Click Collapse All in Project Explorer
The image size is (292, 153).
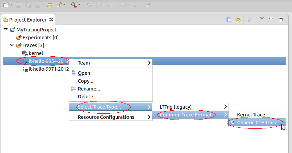pyautogui.click(x=229, y=20)
